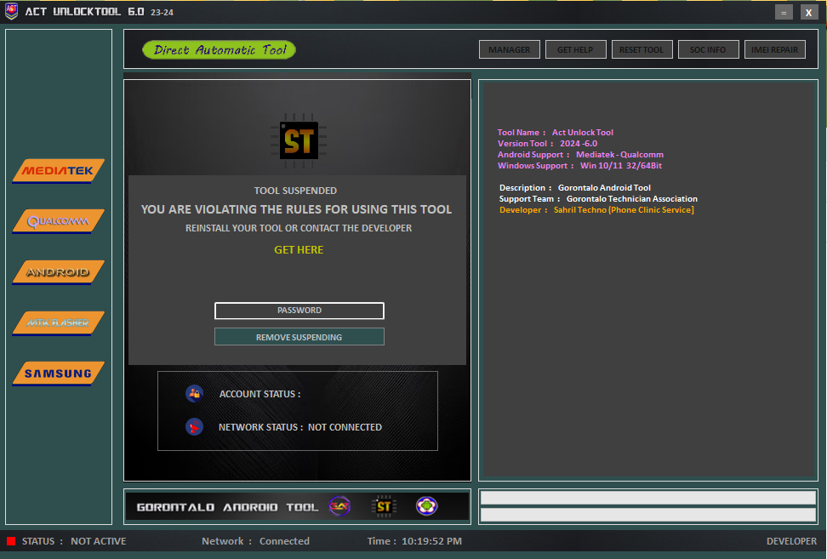This screenshot has height=559, width=827.
Task: Select the MediaTek platform button
Action: click(58, 171)
